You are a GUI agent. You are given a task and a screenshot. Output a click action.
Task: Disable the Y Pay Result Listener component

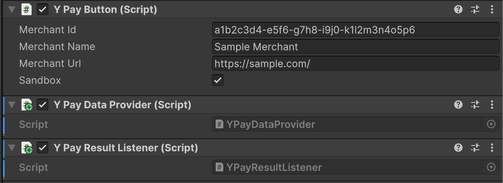tap(42, 148)
